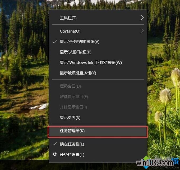Screen dimensions: 180x170
Task: Expand the 工具栏 submenu arrow
Action: click(x=142, y=18)
